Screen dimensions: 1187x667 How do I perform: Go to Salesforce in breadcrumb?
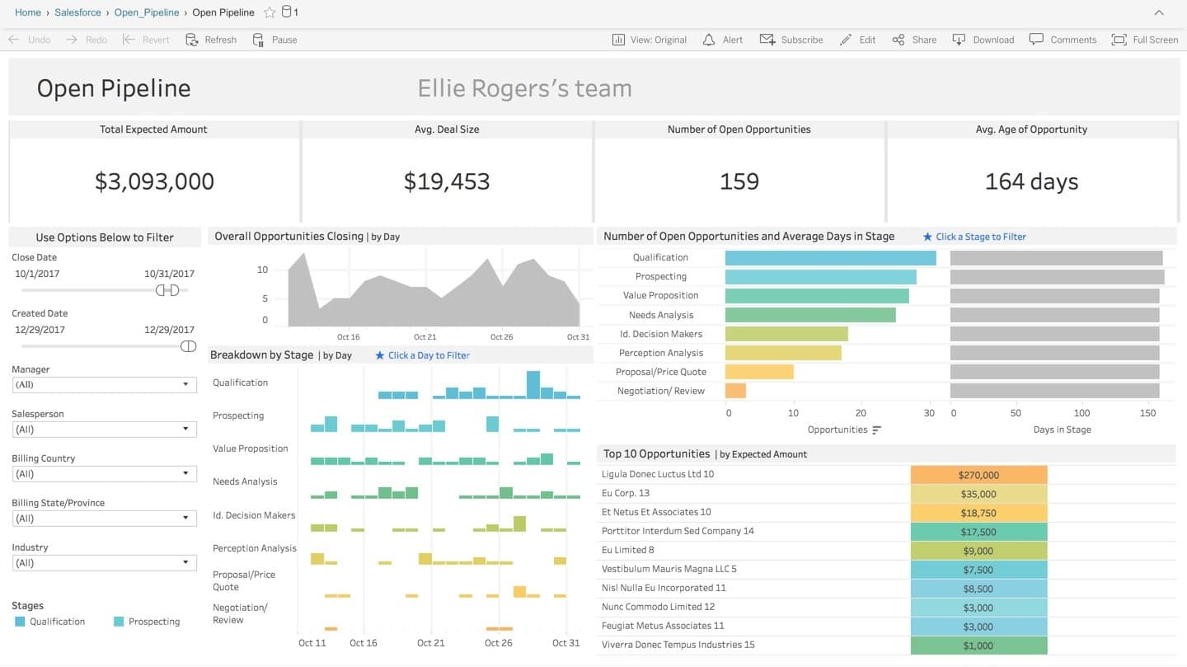point(77,12)
